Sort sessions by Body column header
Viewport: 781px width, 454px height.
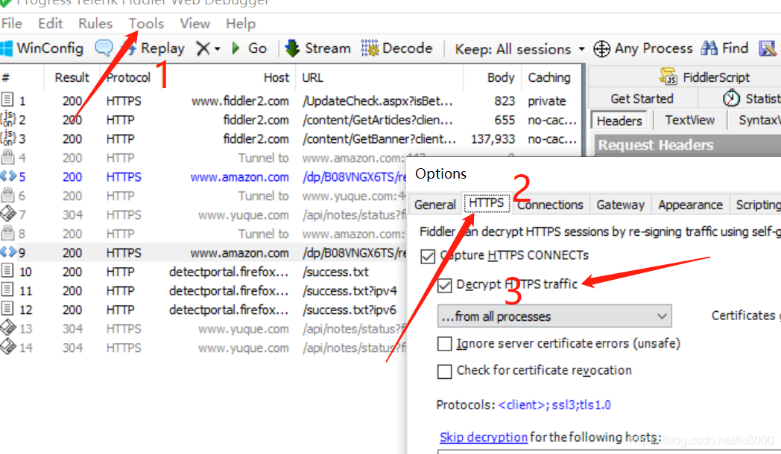(x=501, y=77)
